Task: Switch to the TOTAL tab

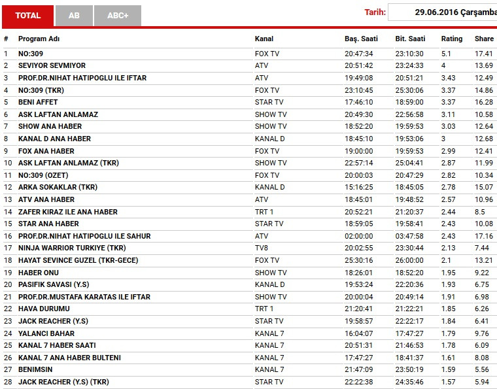Action: tap(27, 15)
